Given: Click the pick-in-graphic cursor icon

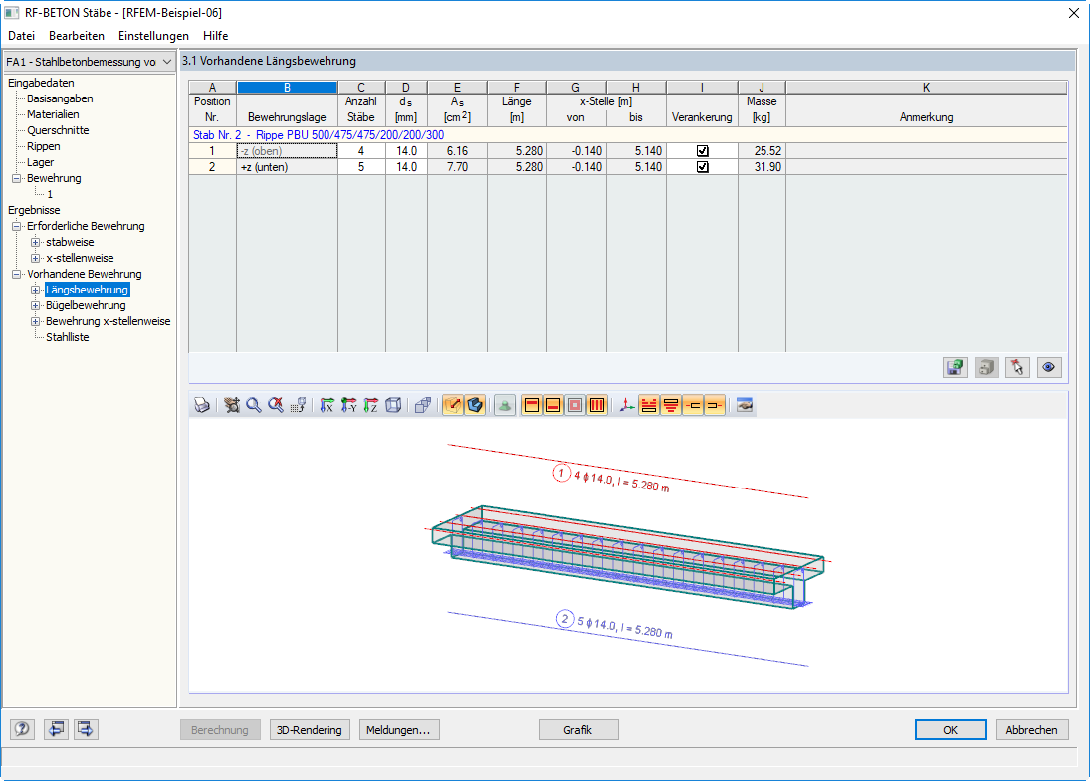Looking at the screenshot, I should point(1017,367).
